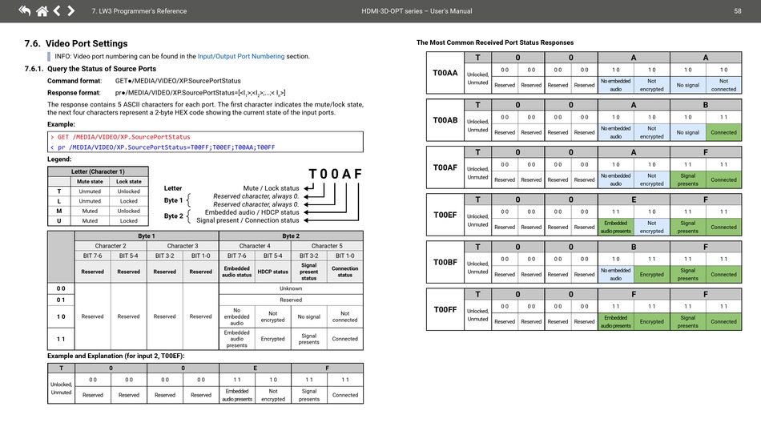Click the 'Connection status' header cell
This screenshot has height=427, width=761.
(345, 272)
